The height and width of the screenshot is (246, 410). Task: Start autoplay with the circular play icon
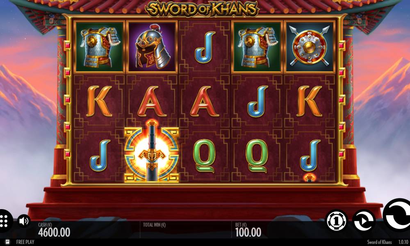[363, 221]
